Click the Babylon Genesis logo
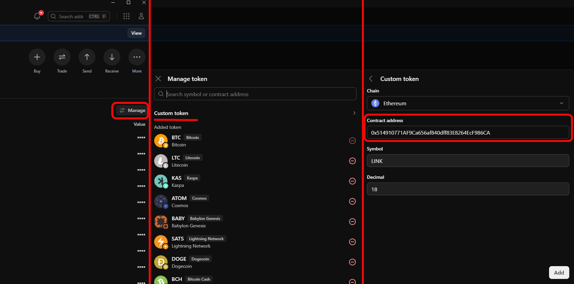This screenshot has width=574, height=284. pos(161,222)
